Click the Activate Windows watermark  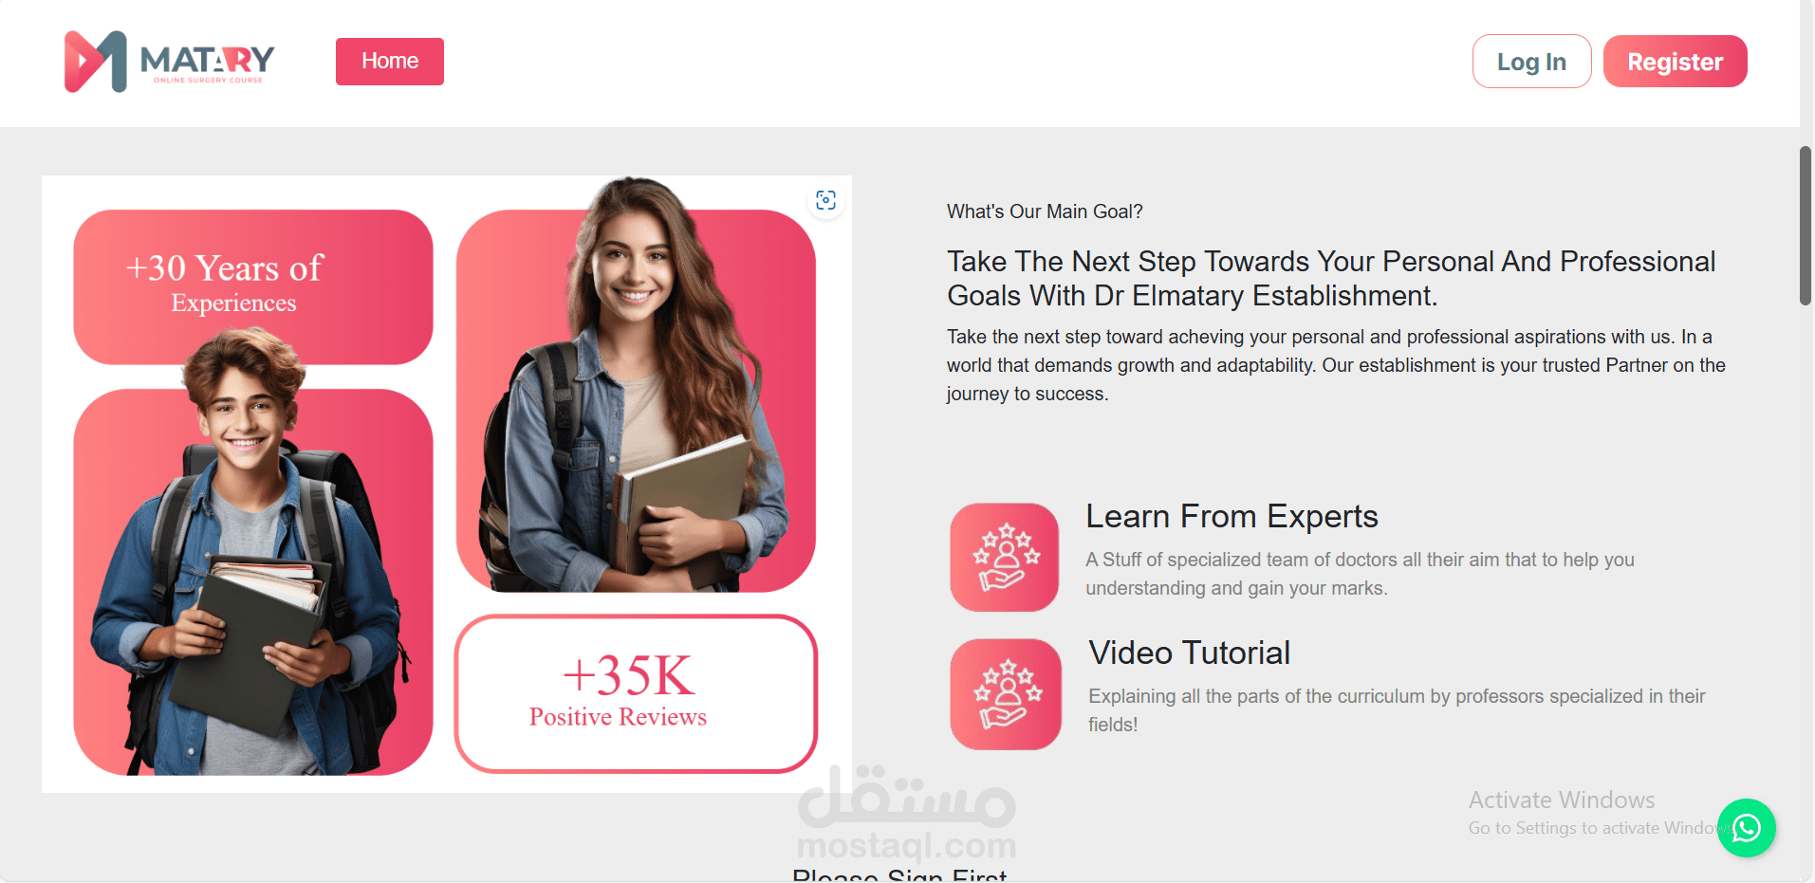coord(1594,813)
